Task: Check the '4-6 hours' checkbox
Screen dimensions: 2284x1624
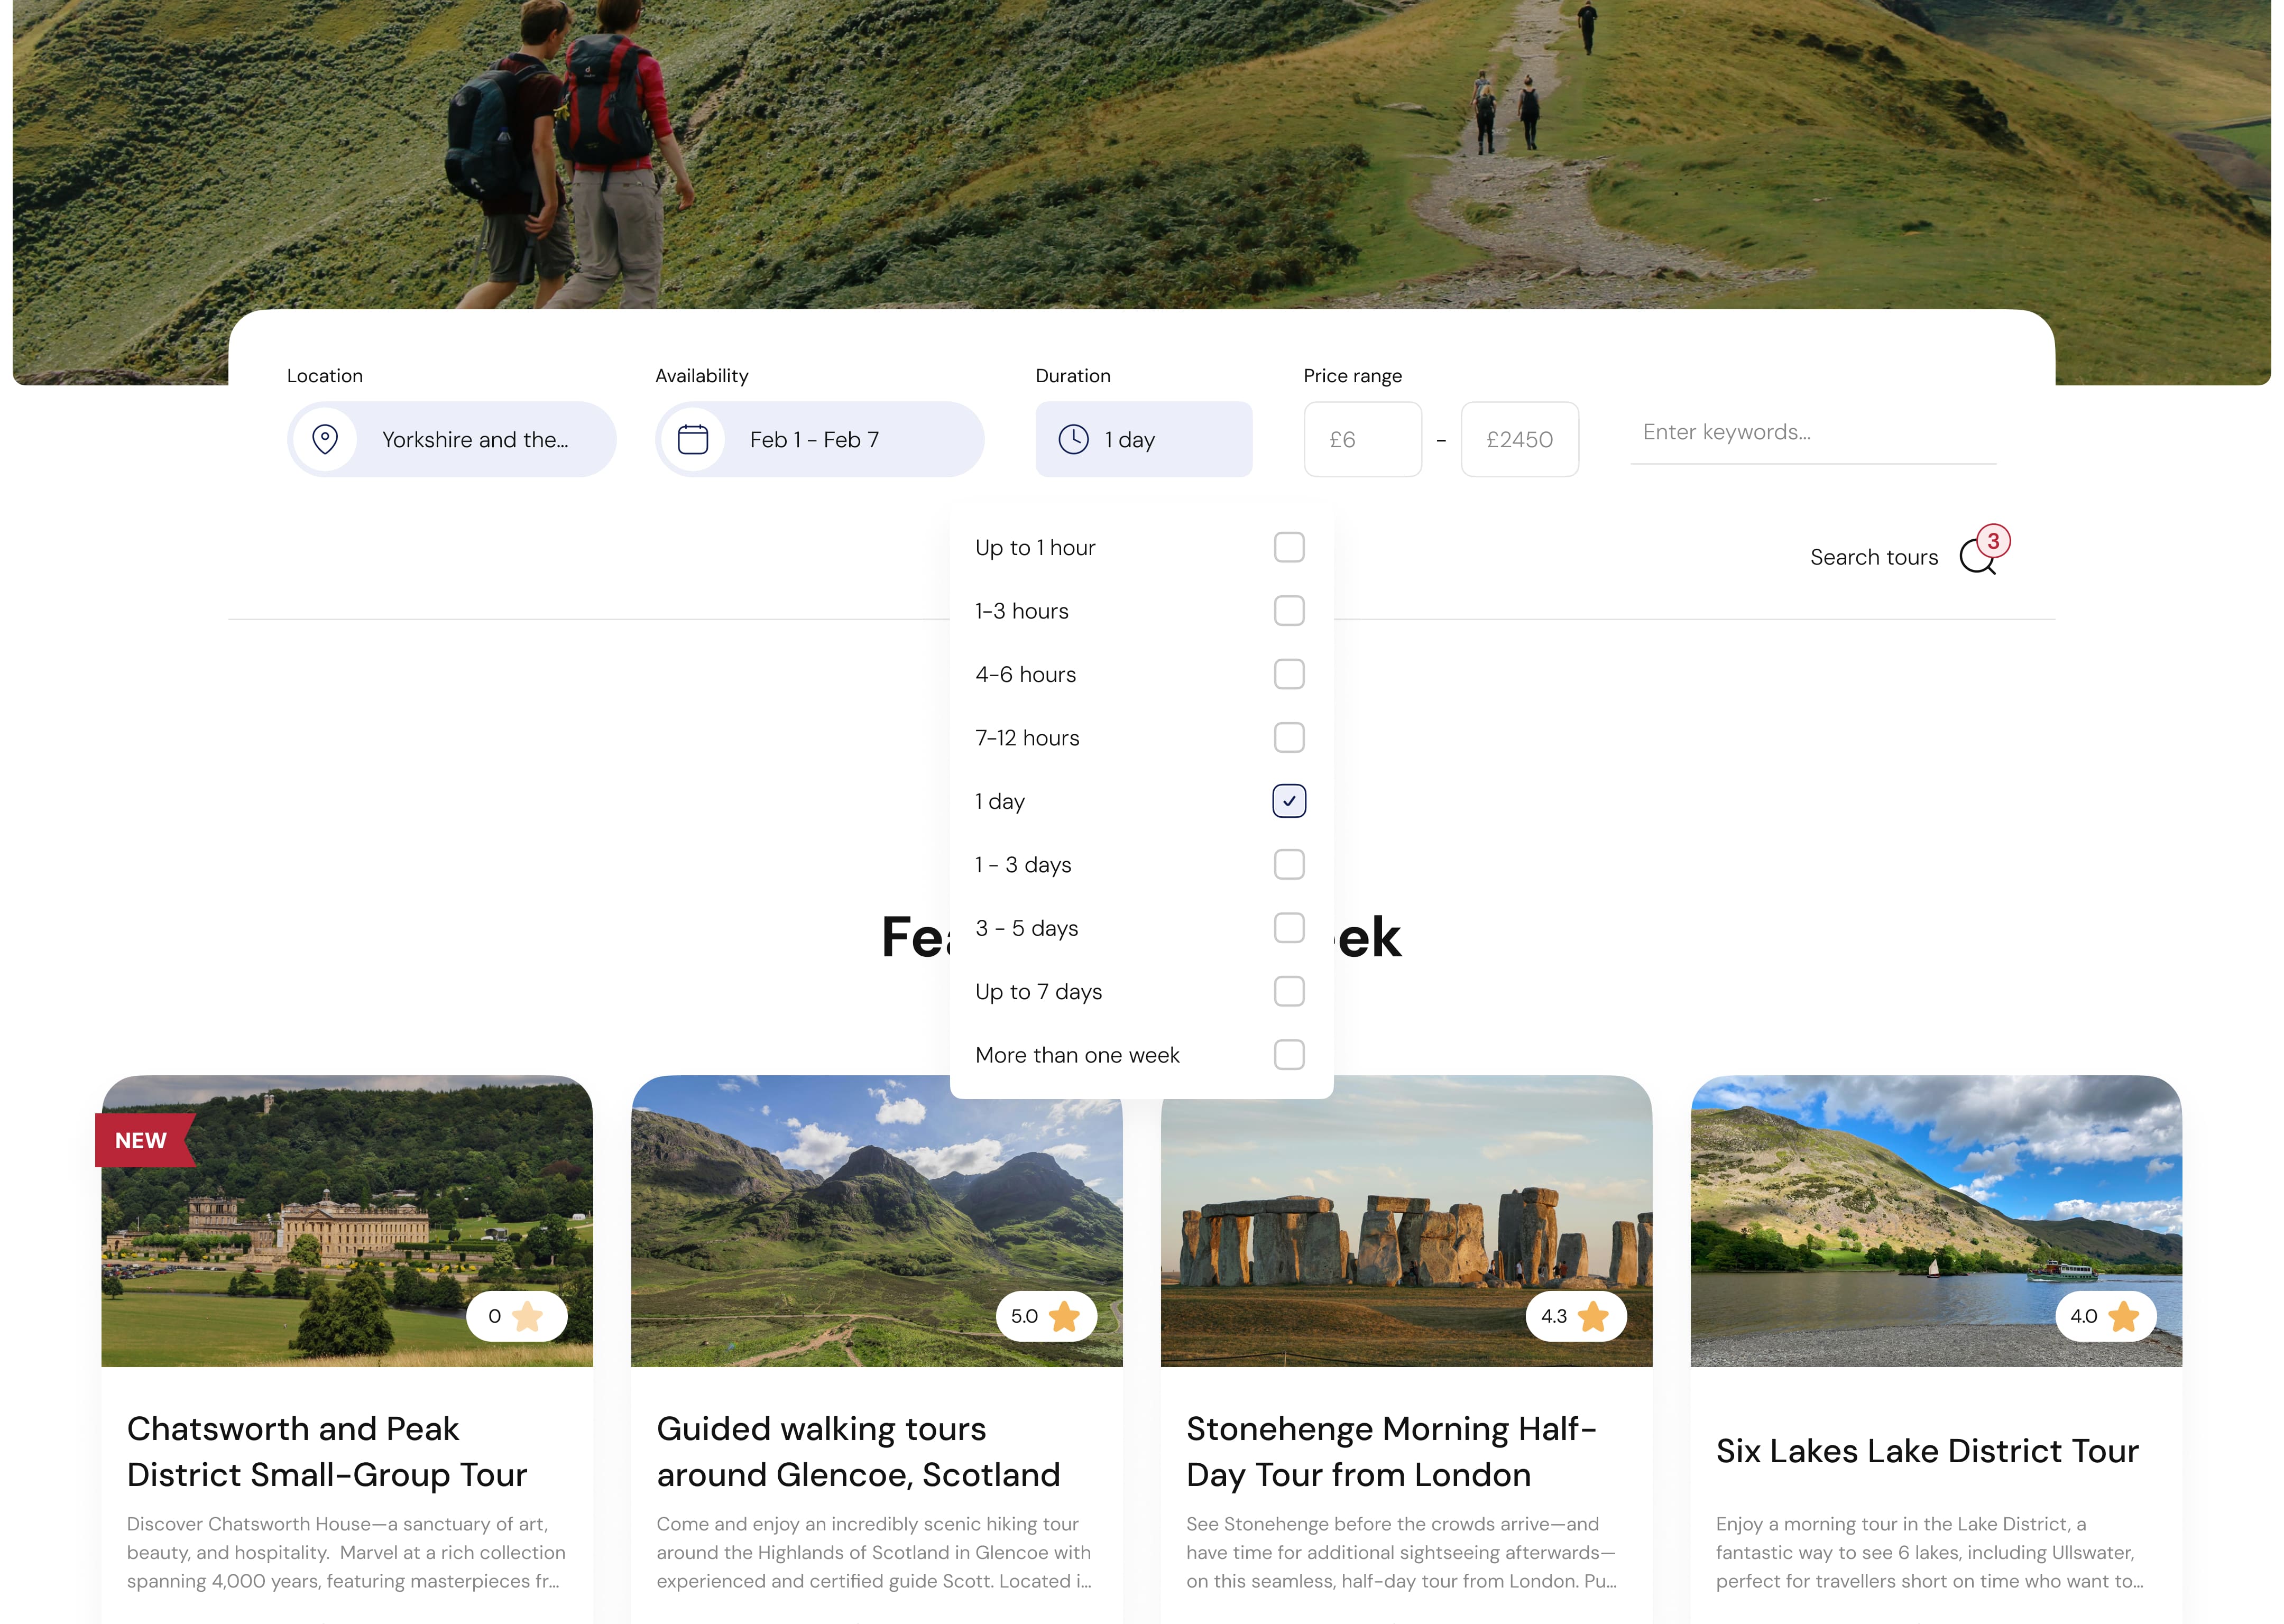Action: pos(1289,674)
